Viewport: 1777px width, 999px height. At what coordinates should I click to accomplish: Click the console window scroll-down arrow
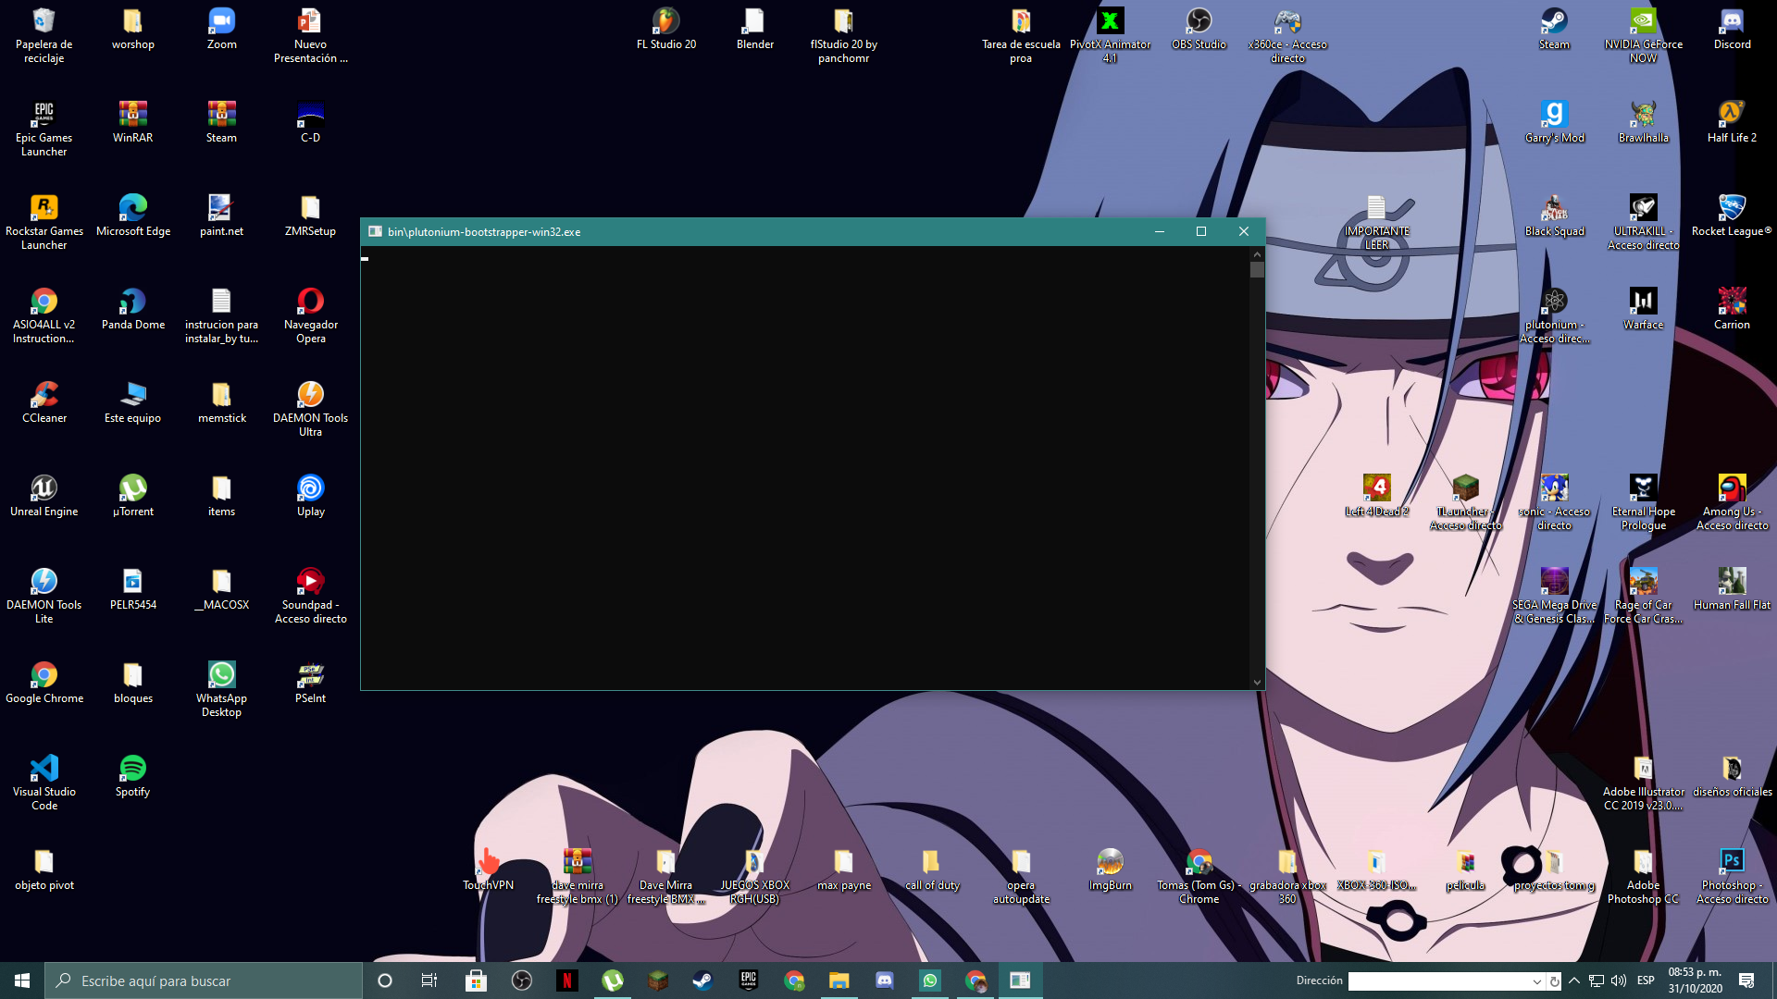[1257, 683]
